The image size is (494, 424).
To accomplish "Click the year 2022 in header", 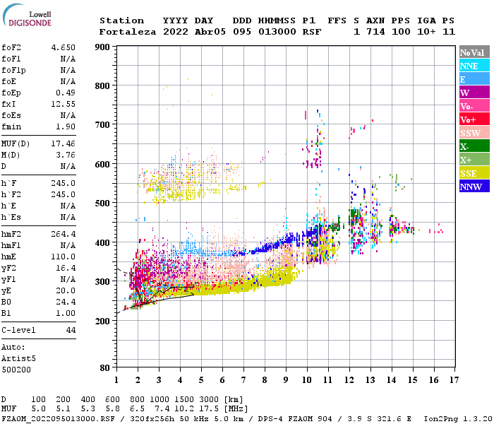I will tap(176, 32).
